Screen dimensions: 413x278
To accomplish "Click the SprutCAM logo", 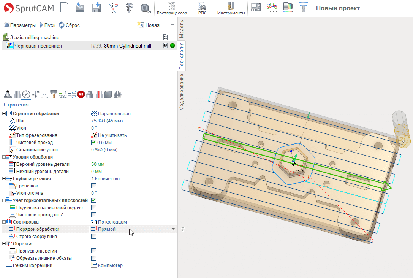I will [29, 8].
